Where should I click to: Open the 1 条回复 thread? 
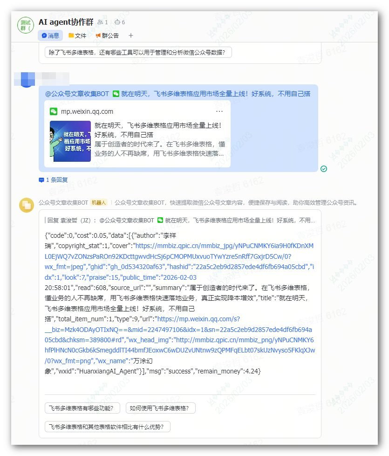tap(54, 180)
